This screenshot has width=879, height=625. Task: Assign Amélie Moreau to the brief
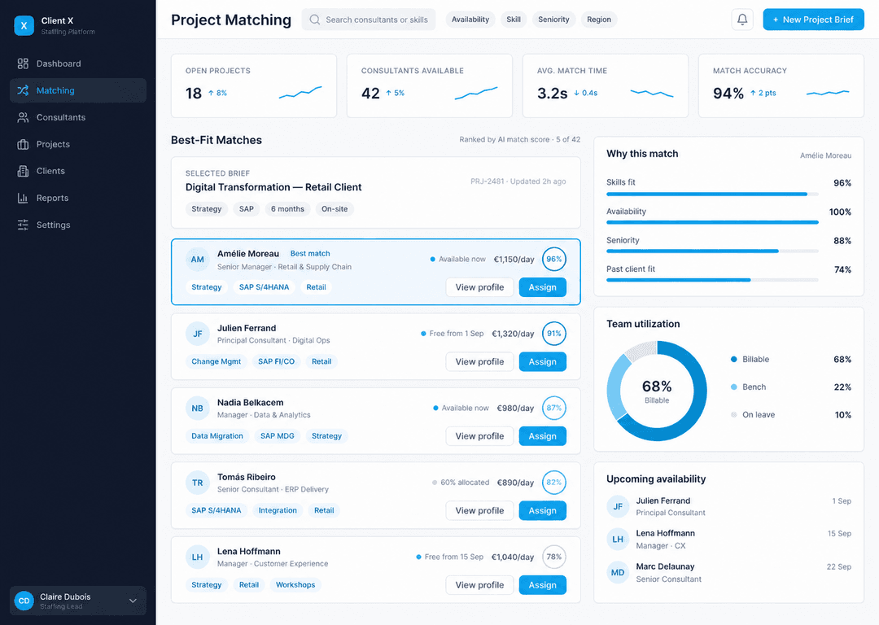click(x=543, y=287)
